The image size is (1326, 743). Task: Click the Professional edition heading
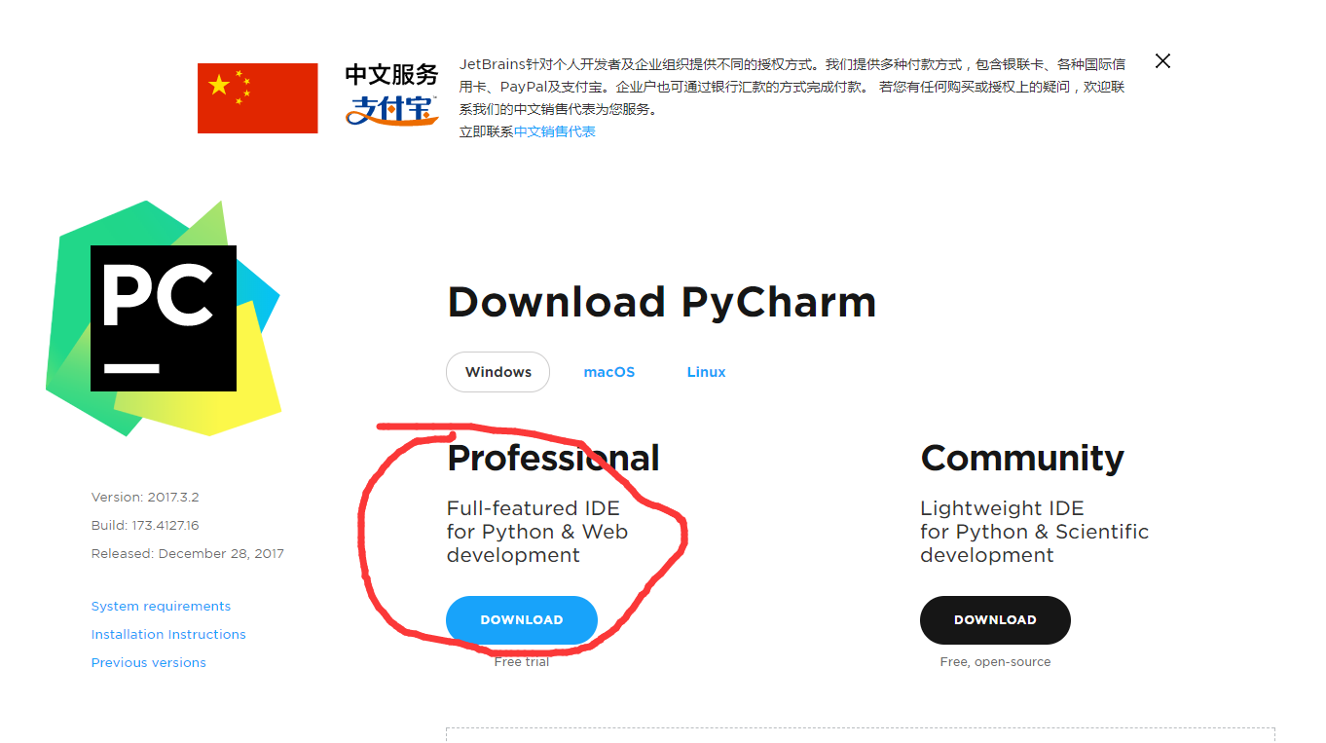coord(553,458)
